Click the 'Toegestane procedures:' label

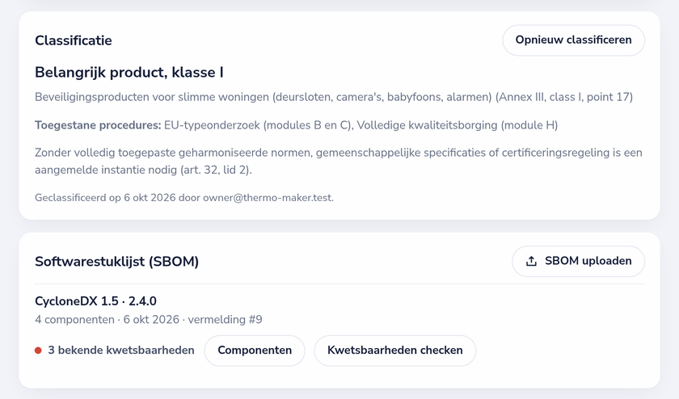98,125
